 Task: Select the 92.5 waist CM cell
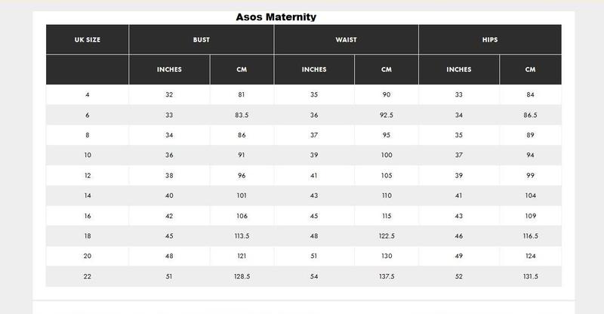387,115
